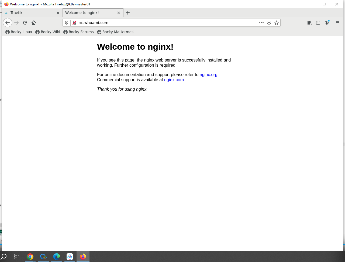Bookmark this page with the star

pos(277,23)
